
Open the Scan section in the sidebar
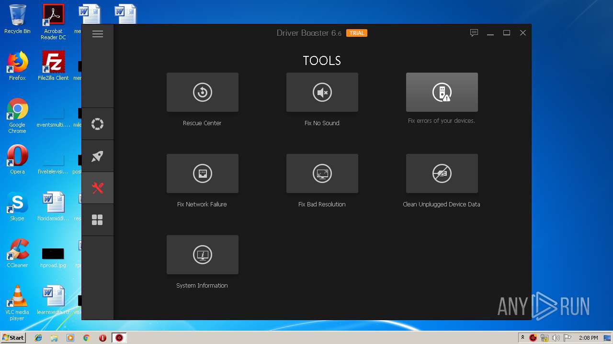(x=97, y=124)
